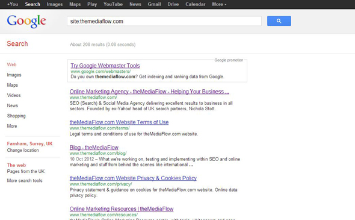Click About 208 results text
Viewport: 355px width, 220px height.
(102, 45)
